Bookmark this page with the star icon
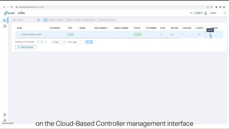This screenshot has height=129, width=229. tap(211, 7)
